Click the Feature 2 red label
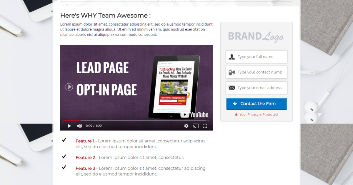 point(85,158)
